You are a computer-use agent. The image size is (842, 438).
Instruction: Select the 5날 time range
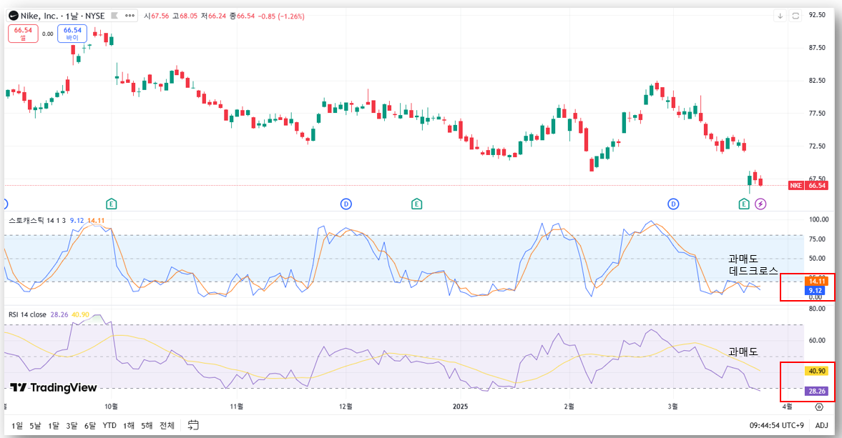click(x=35, y=425)
